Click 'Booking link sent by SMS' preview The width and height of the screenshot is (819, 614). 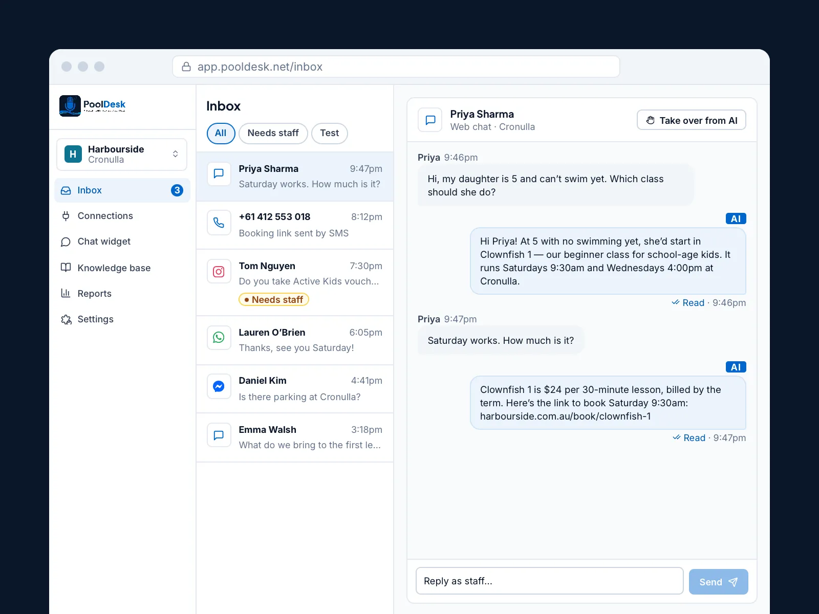[x=294, y=233]
